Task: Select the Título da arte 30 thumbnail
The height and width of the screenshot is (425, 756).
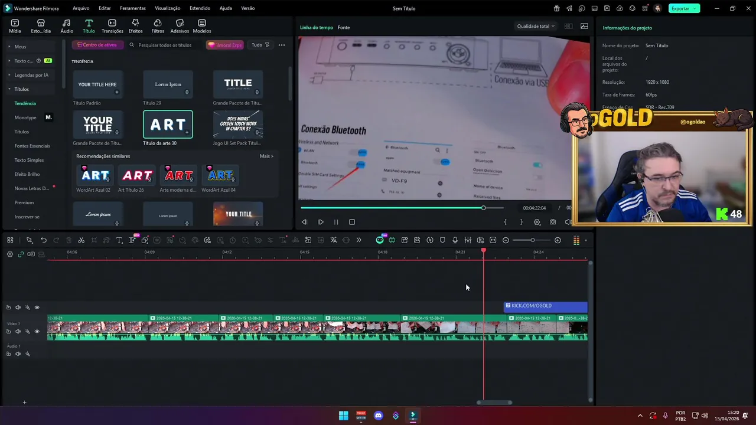Action: [168, 125]
